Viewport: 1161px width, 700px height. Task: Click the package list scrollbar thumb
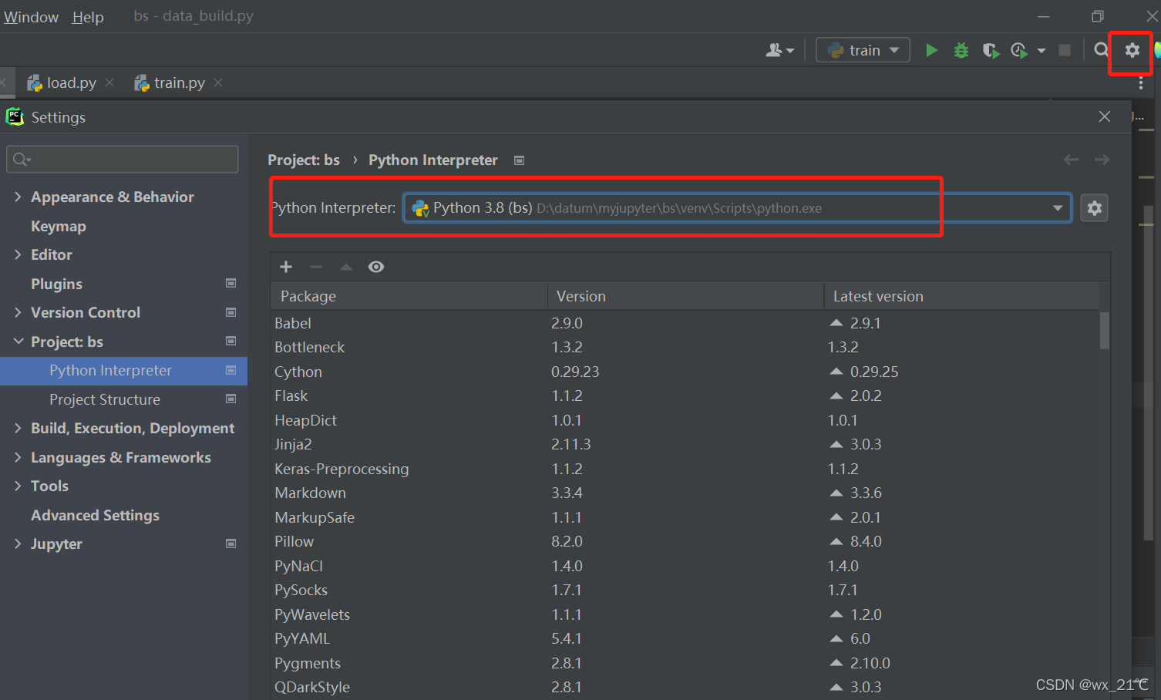click(1105, 330)
